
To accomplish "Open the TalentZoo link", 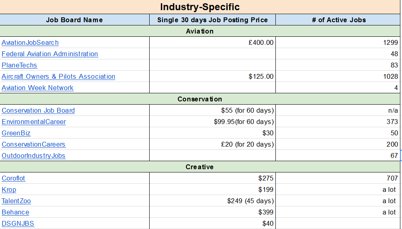I will tap(16, 201).
